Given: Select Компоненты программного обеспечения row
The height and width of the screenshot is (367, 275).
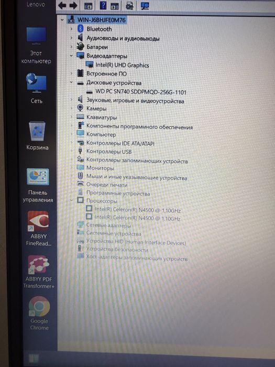Looking at the screenshot, I should click(140, 127).
